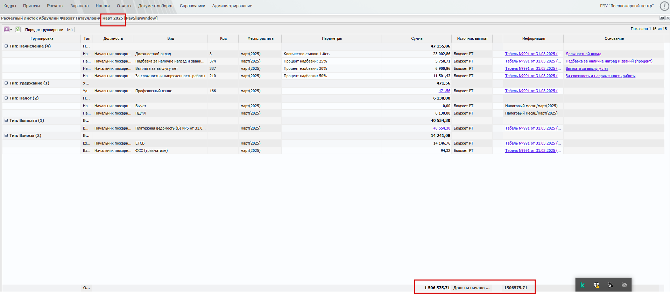Collapse the 'Тип: Взносы (2)' group
Viewport: 670px width, 294px height.
click(6, 135)
